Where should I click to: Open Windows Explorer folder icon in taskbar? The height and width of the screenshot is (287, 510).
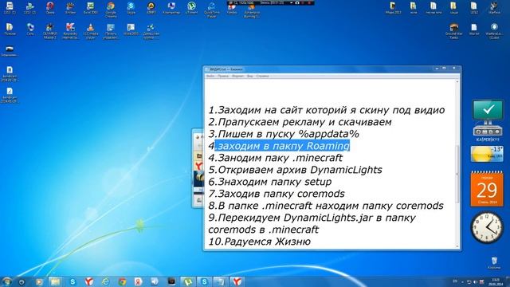55,281
